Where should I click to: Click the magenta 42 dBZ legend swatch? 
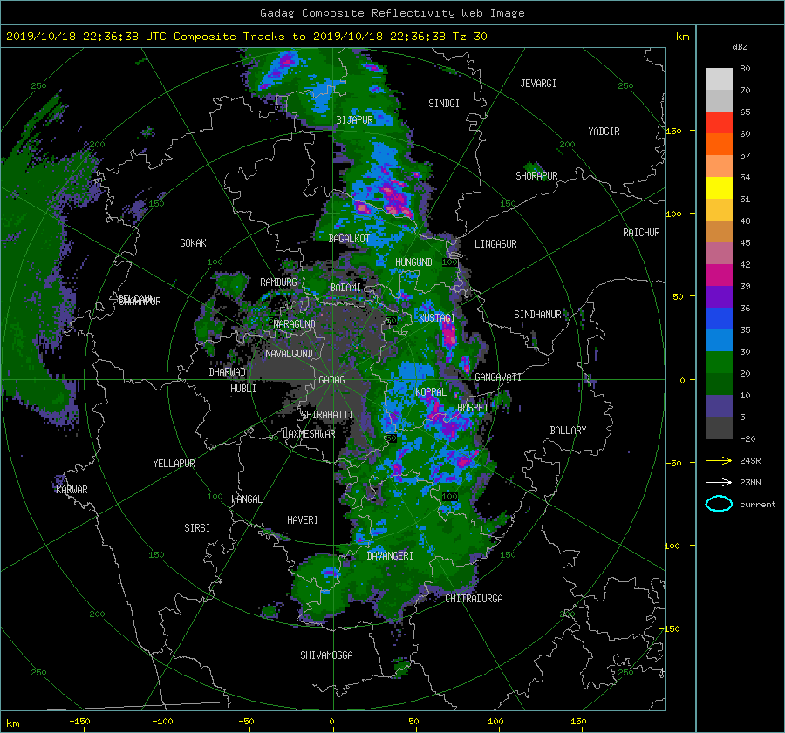(719, 275)
